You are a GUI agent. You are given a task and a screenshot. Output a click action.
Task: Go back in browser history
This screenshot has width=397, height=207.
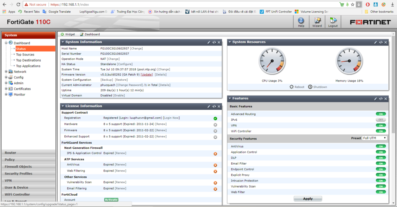4,5
